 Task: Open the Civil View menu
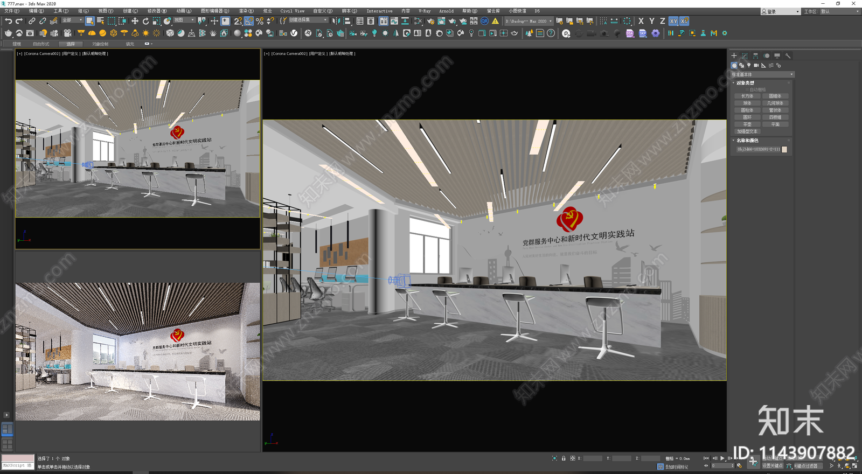[293, 11]
